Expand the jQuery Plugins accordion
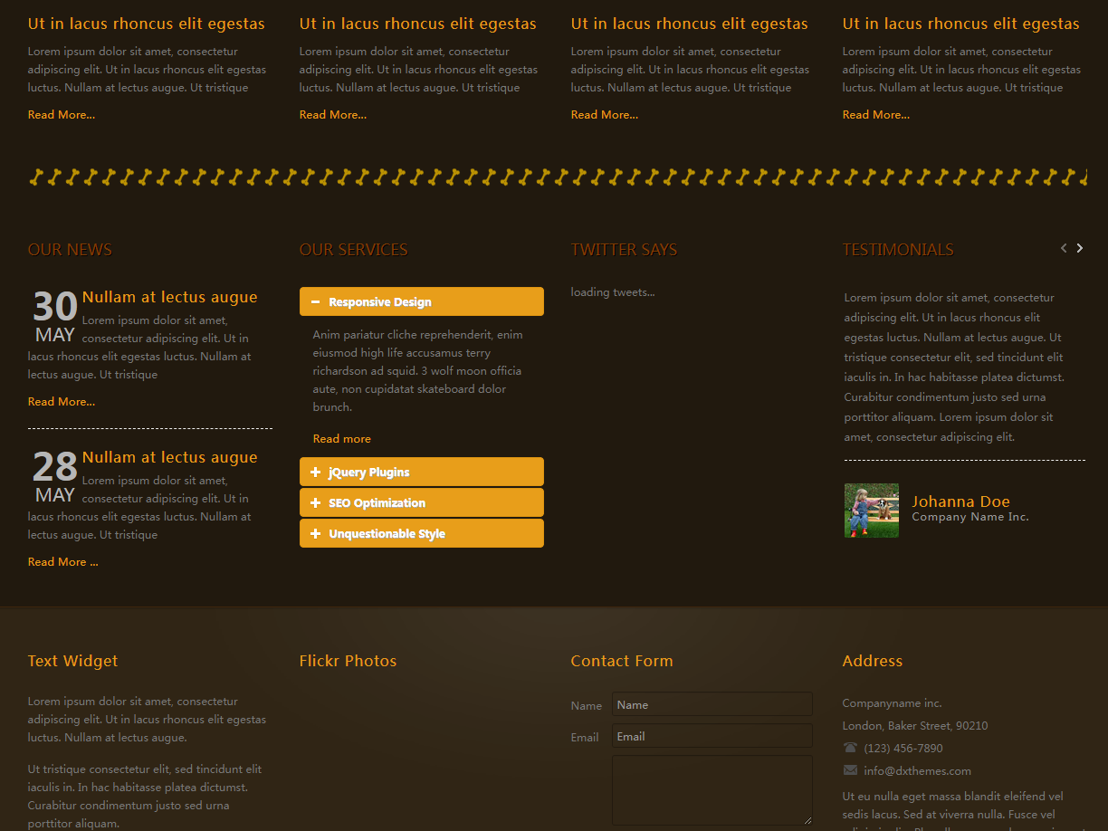 tap(422, 472)
